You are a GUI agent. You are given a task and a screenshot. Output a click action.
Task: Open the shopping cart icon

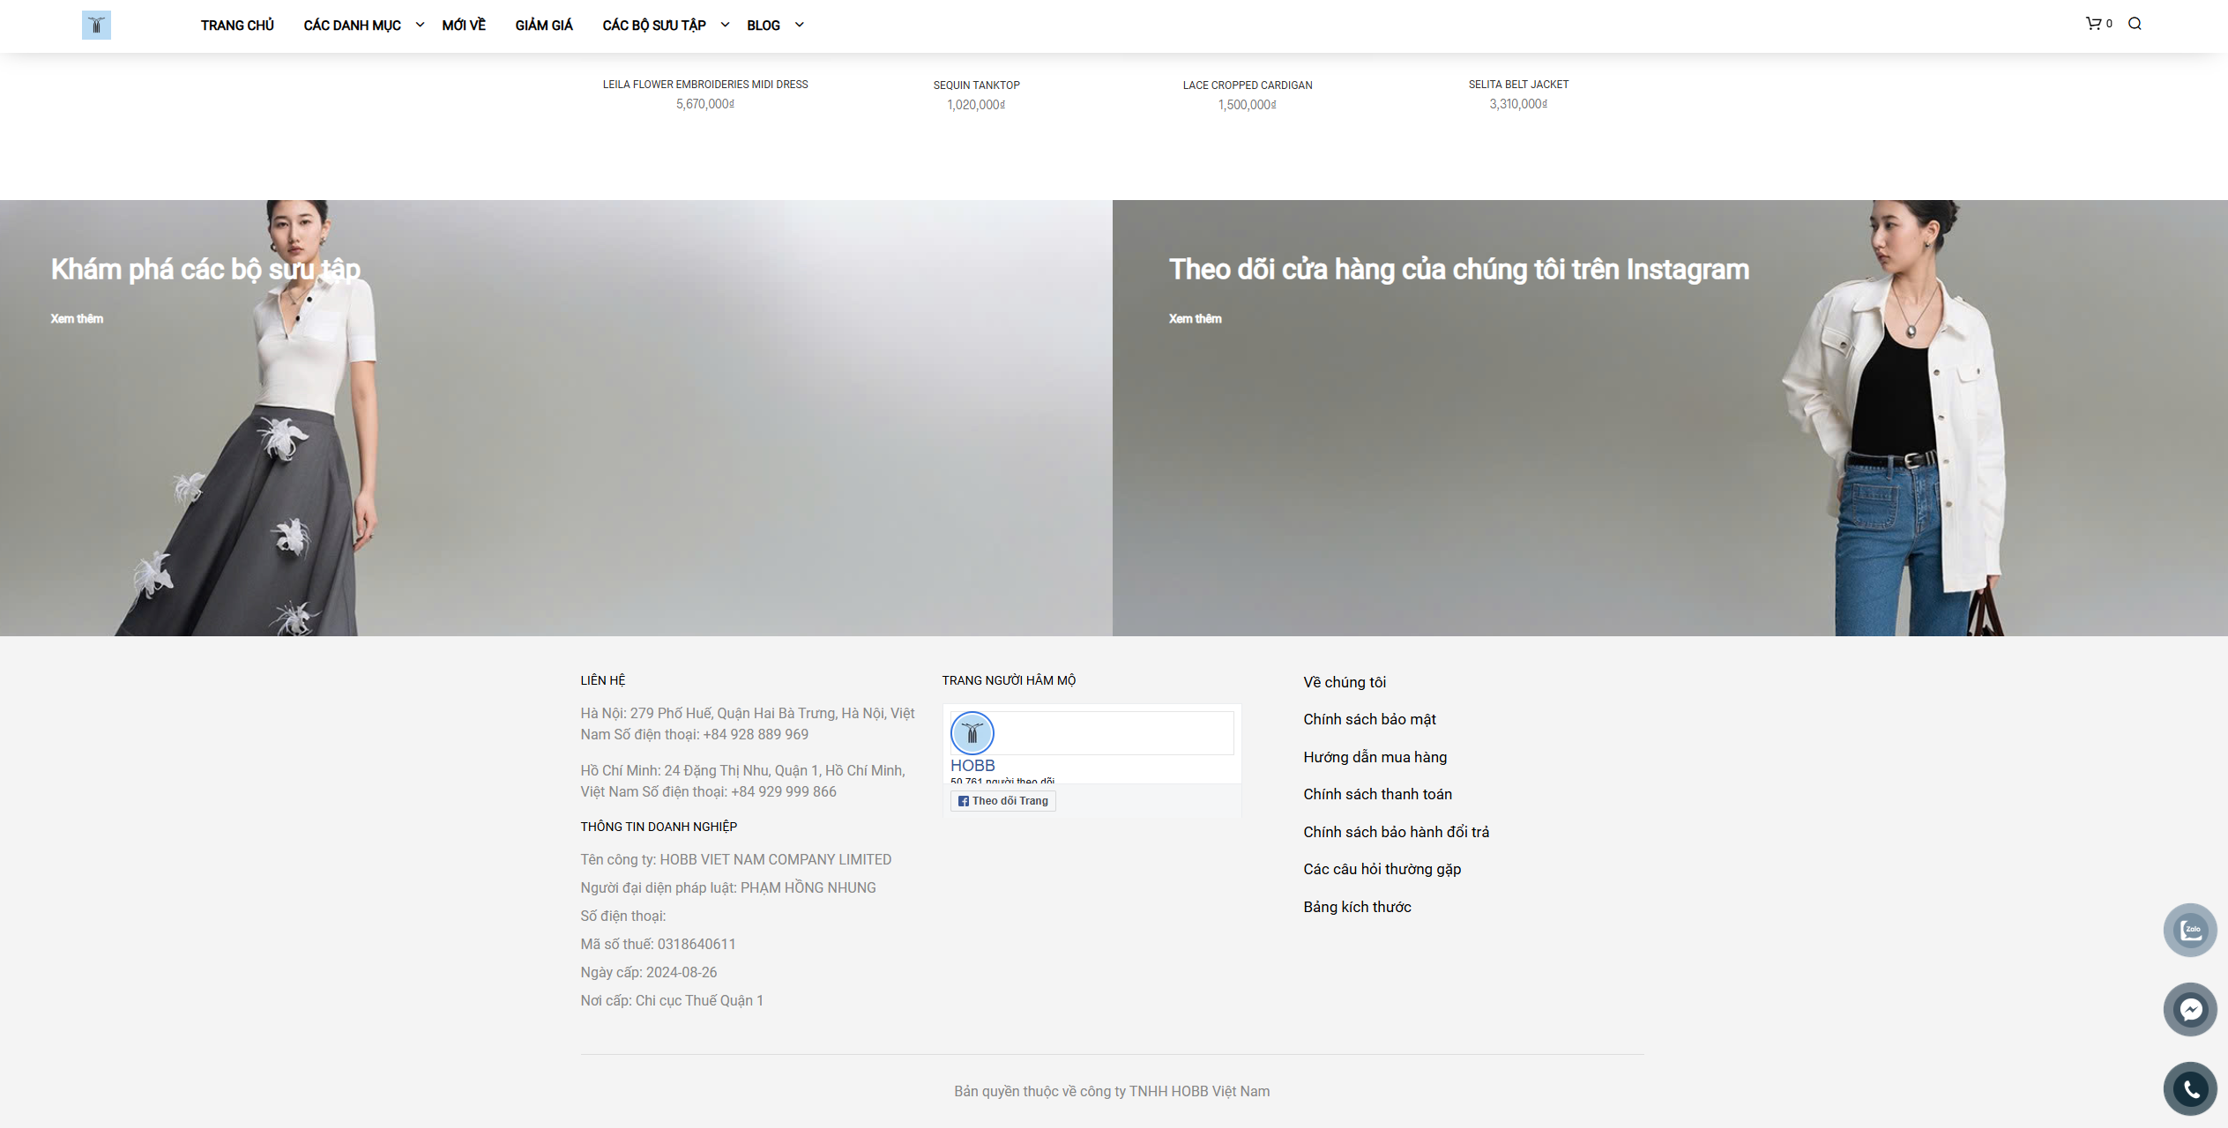pyautogui.click(x=2093, y=24)
